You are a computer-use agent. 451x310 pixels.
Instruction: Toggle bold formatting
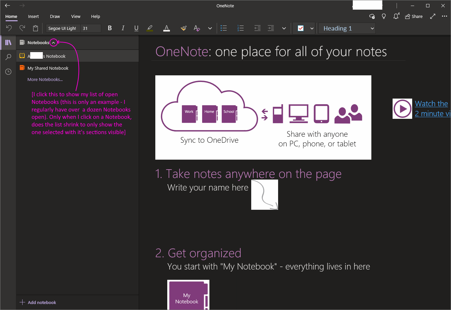click(110, 28)
